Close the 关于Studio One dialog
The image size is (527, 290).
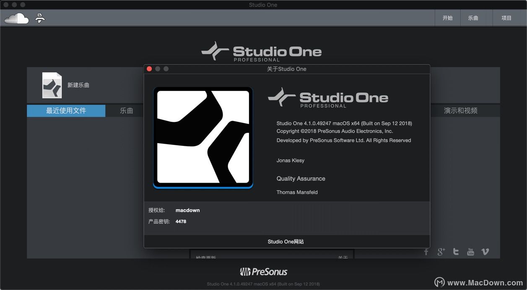(x=149, y=69)
